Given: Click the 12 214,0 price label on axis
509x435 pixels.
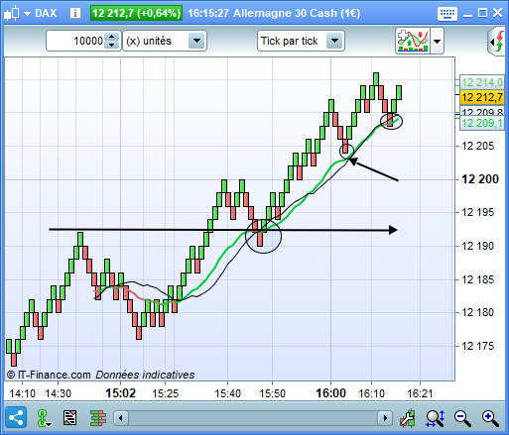Looking at the screenshot, I should coord(482,82).
